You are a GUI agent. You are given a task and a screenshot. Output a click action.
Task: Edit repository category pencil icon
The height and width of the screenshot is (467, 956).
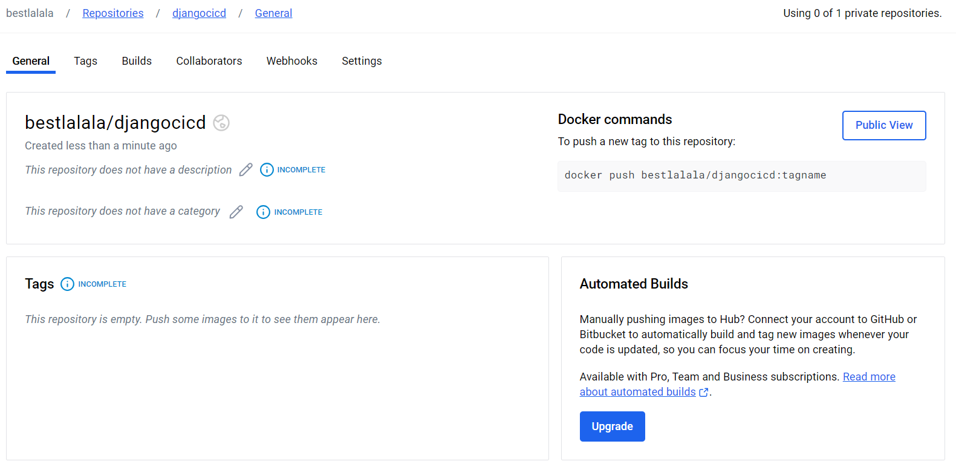pyautogui.click(x=236, y=212)
